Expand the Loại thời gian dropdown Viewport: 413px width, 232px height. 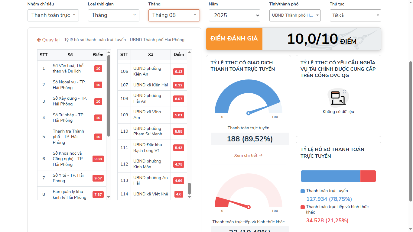click(114, 15)
